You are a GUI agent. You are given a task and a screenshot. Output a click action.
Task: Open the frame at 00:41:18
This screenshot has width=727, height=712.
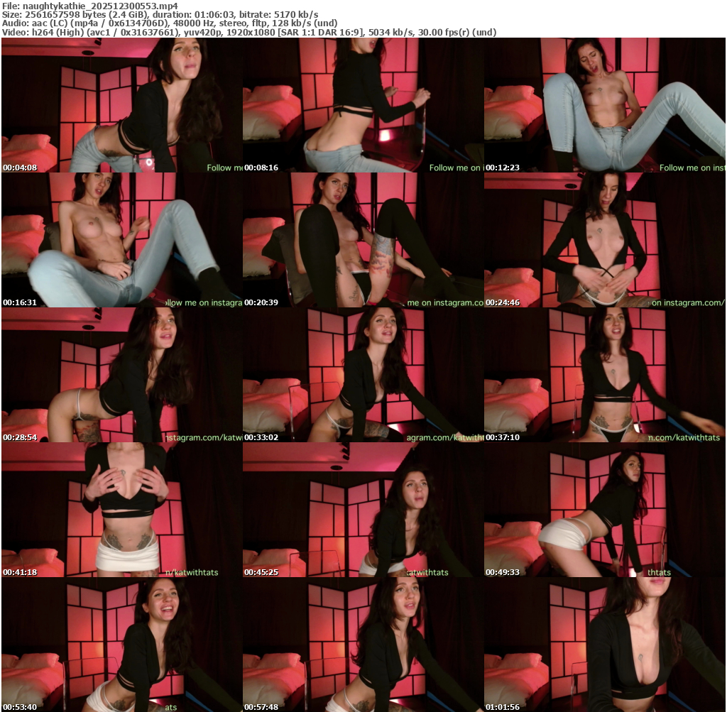click(x=121, y=510)
